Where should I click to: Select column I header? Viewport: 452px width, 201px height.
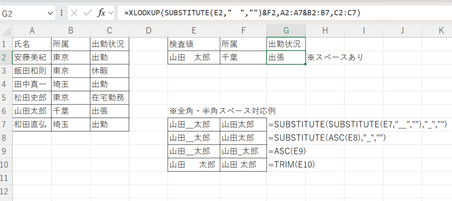pyautogui.click(x=364, y=31)
